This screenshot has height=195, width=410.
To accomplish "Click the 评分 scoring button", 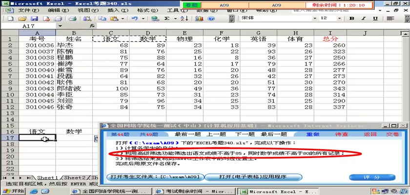I will click(372, 177).
